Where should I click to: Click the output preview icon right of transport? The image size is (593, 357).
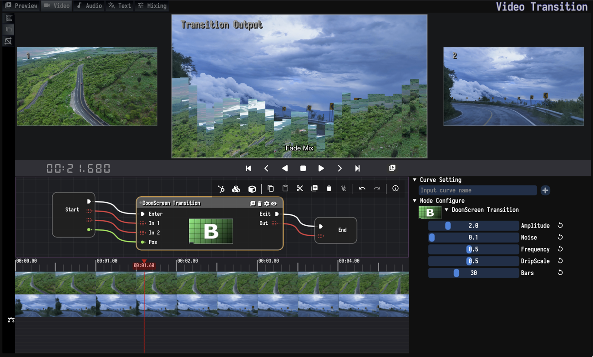[392, 168]
